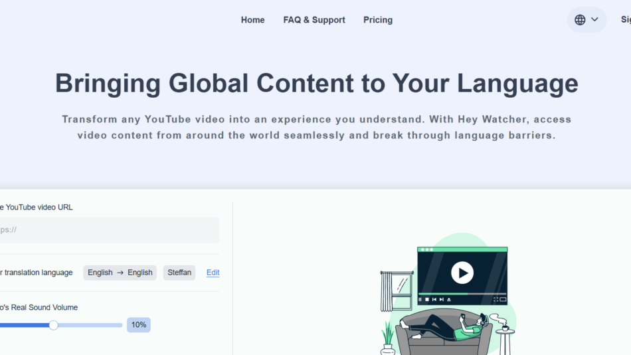The height and width of the screenshot is (355, 631).
Task: Open the Pricing menu item
Action: coord(378,20)
